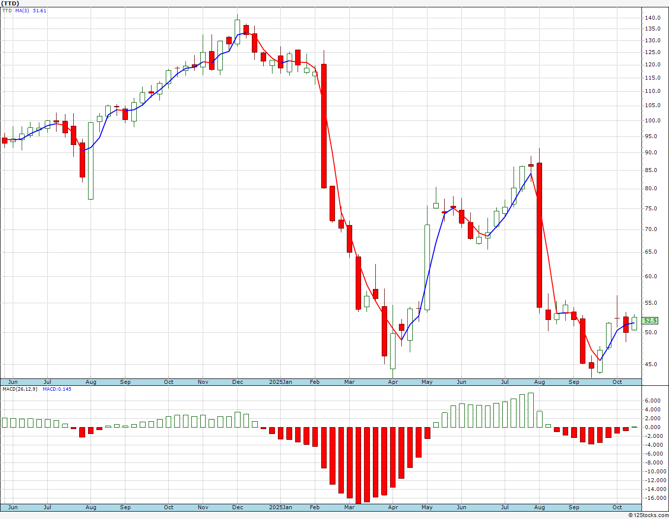Click Feb on the price chart time axis

tap(315, 382)
